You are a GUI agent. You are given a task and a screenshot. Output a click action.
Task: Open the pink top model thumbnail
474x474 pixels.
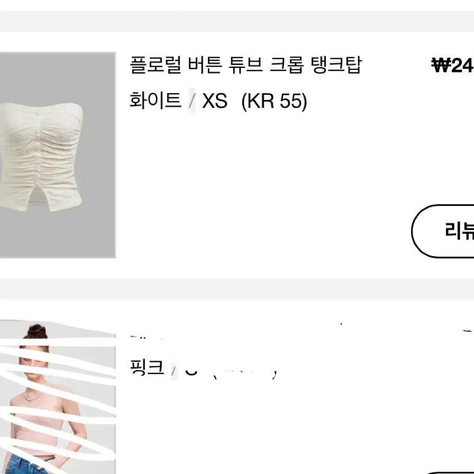click(58, 397)
